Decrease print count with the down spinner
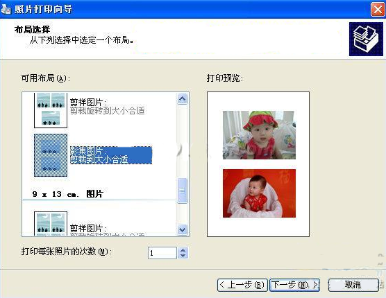 (183, 256)
